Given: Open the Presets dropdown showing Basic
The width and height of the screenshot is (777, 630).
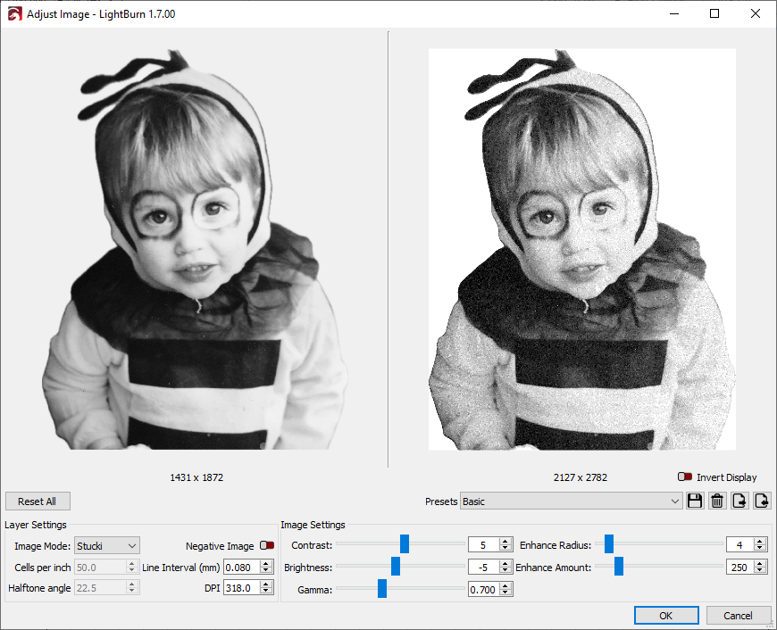Looking at the screenshot, I should pos(572,501).
